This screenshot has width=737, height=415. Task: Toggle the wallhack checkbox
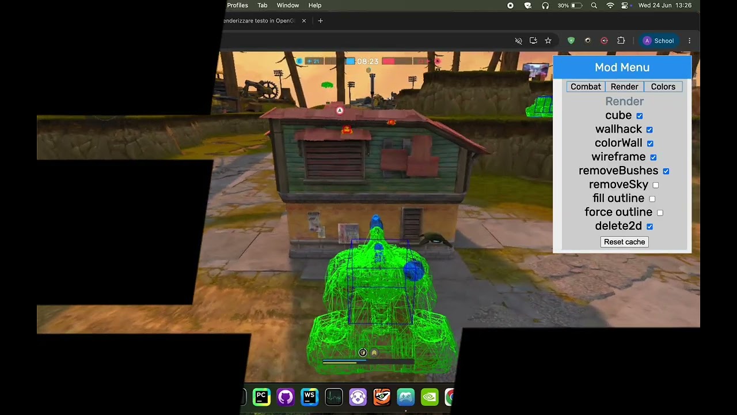(649, 130)
